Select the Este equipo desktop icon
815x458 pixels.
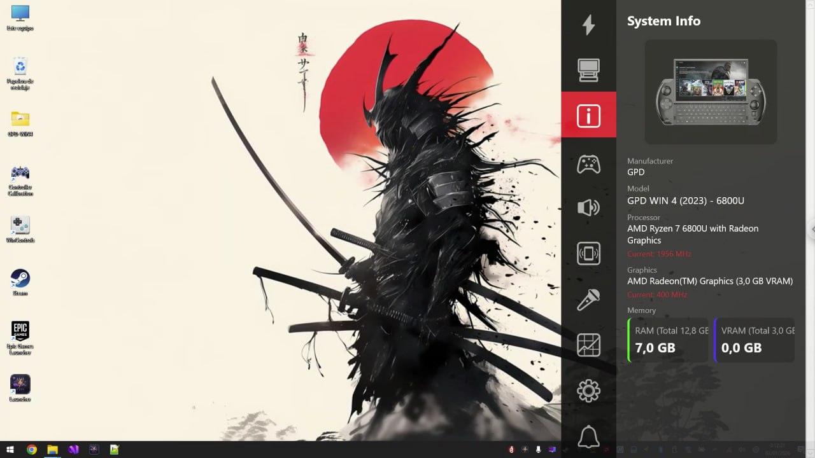pos(20,18)
